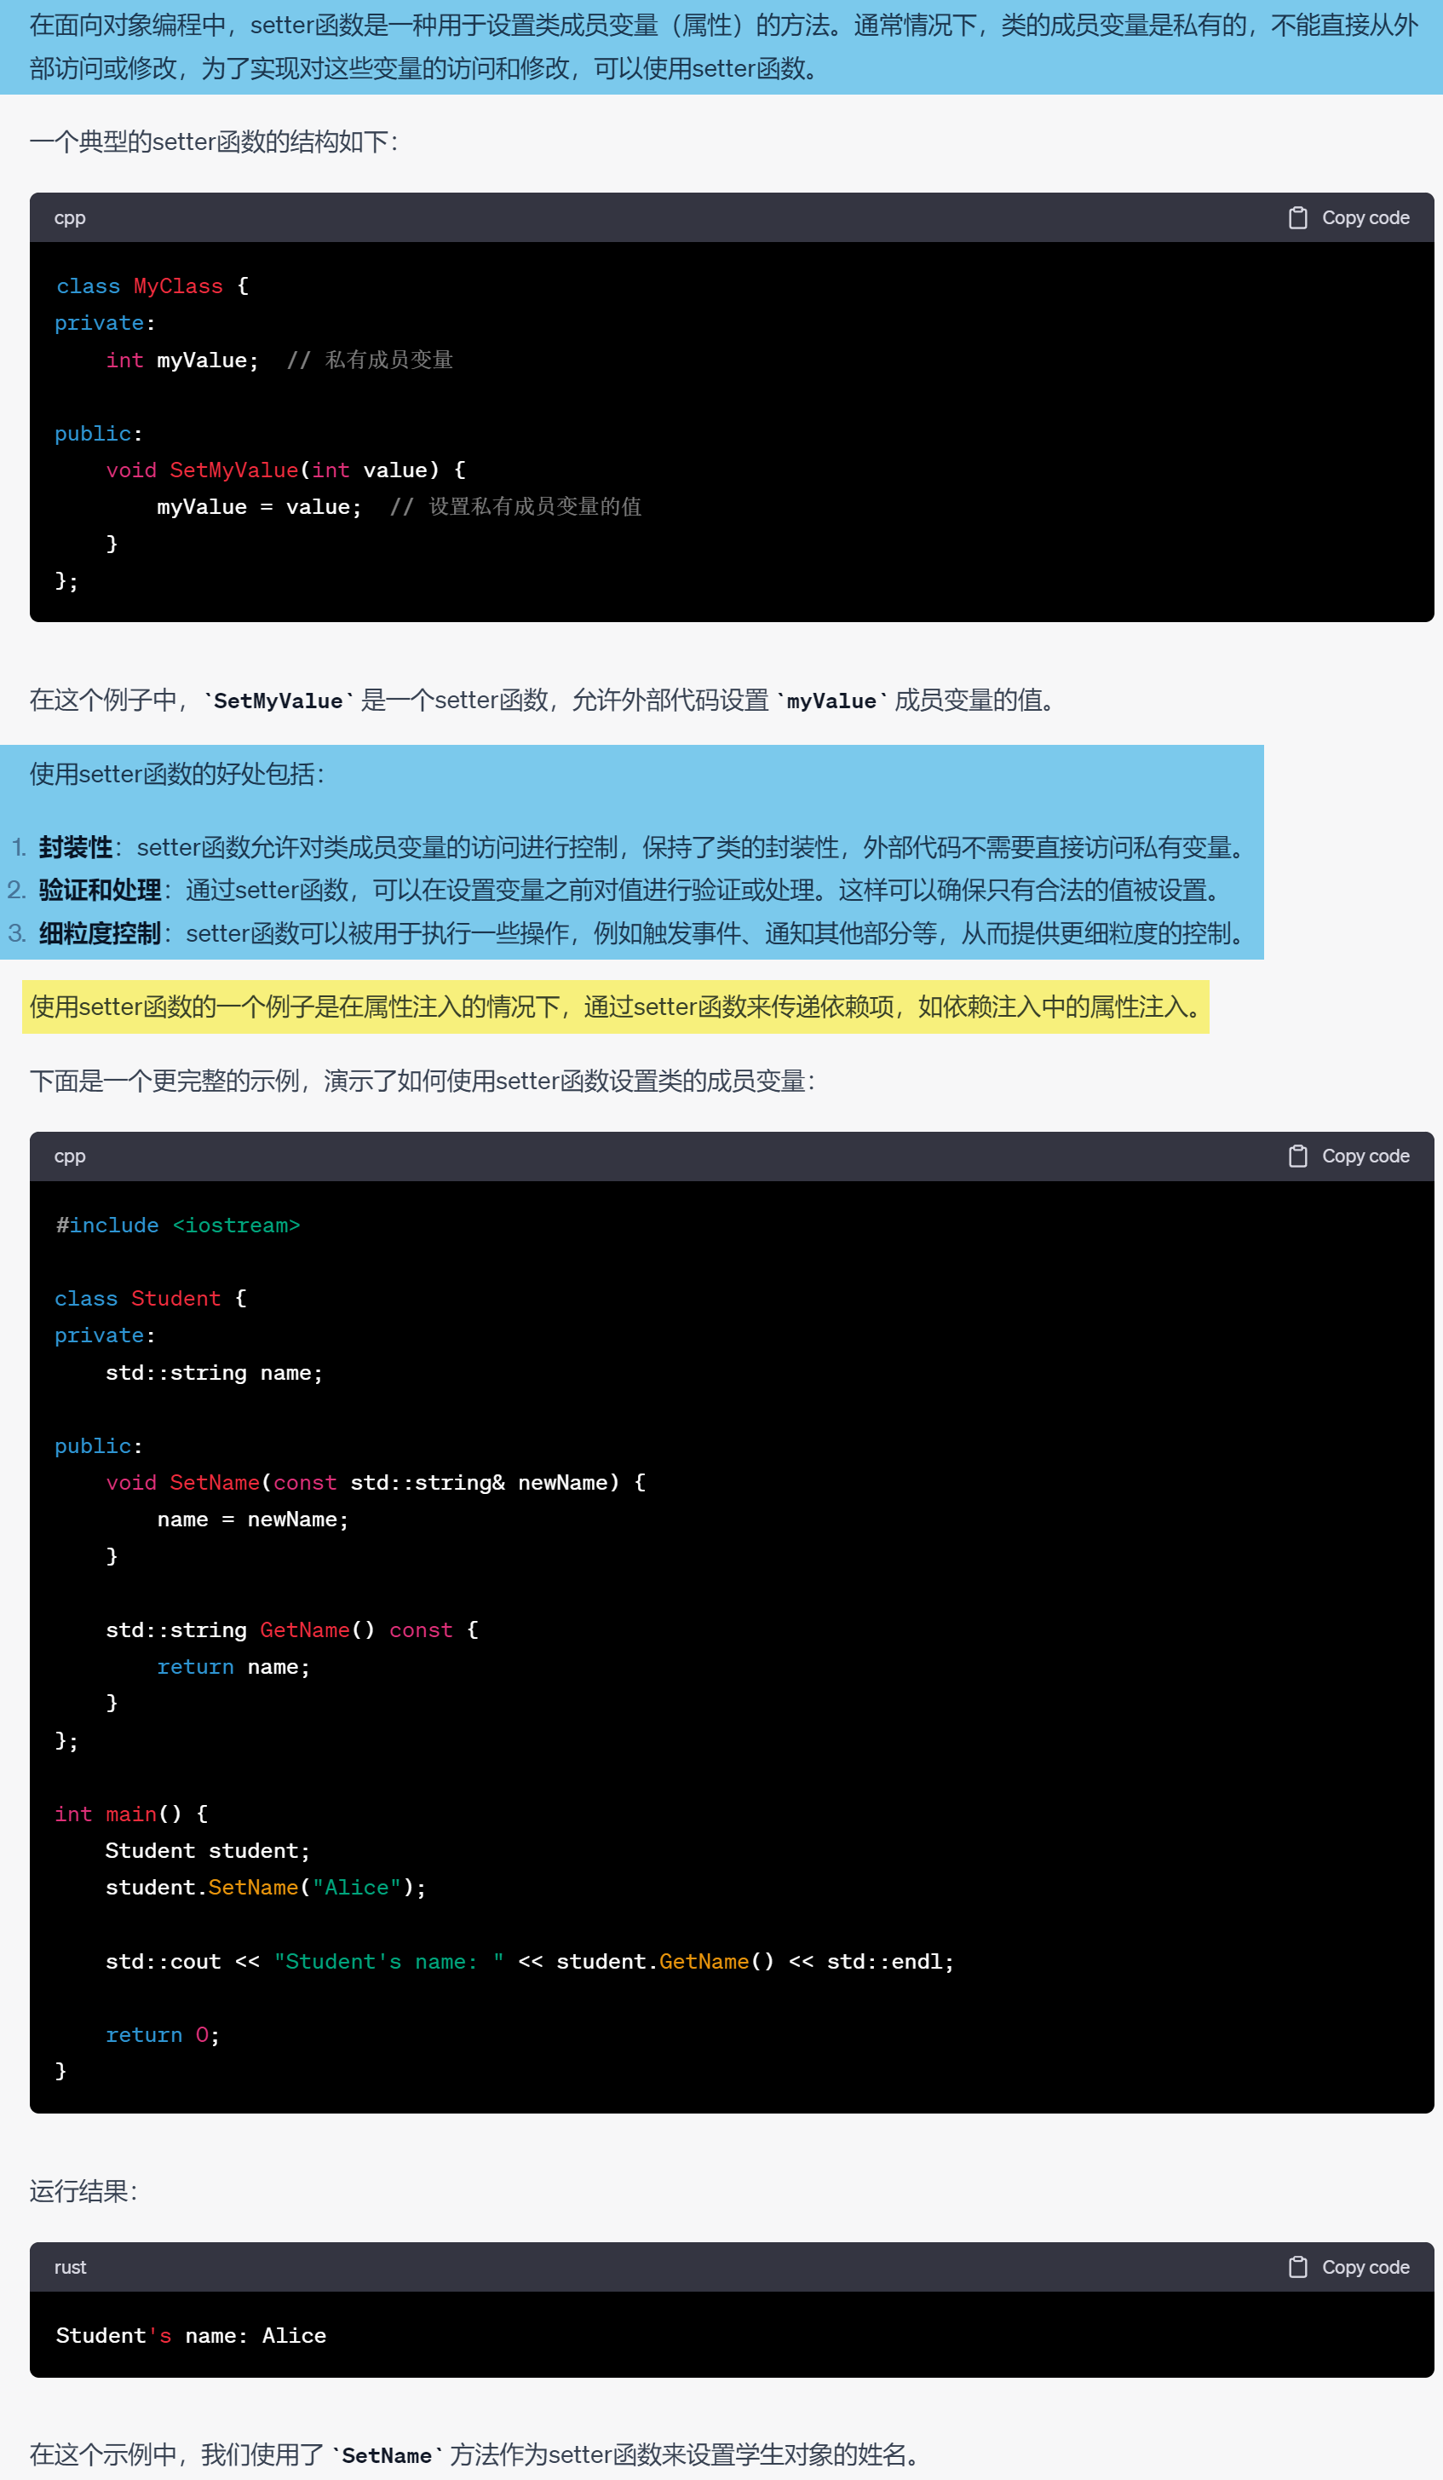Click the 'class Student {' line
Screen dimensions: 1443x2480
point(151,1298)
